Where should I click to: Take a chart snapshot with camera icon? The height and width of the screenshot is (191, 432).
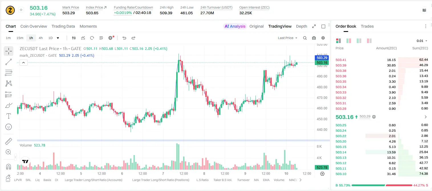pyautogui.click(x=314, y=38)
